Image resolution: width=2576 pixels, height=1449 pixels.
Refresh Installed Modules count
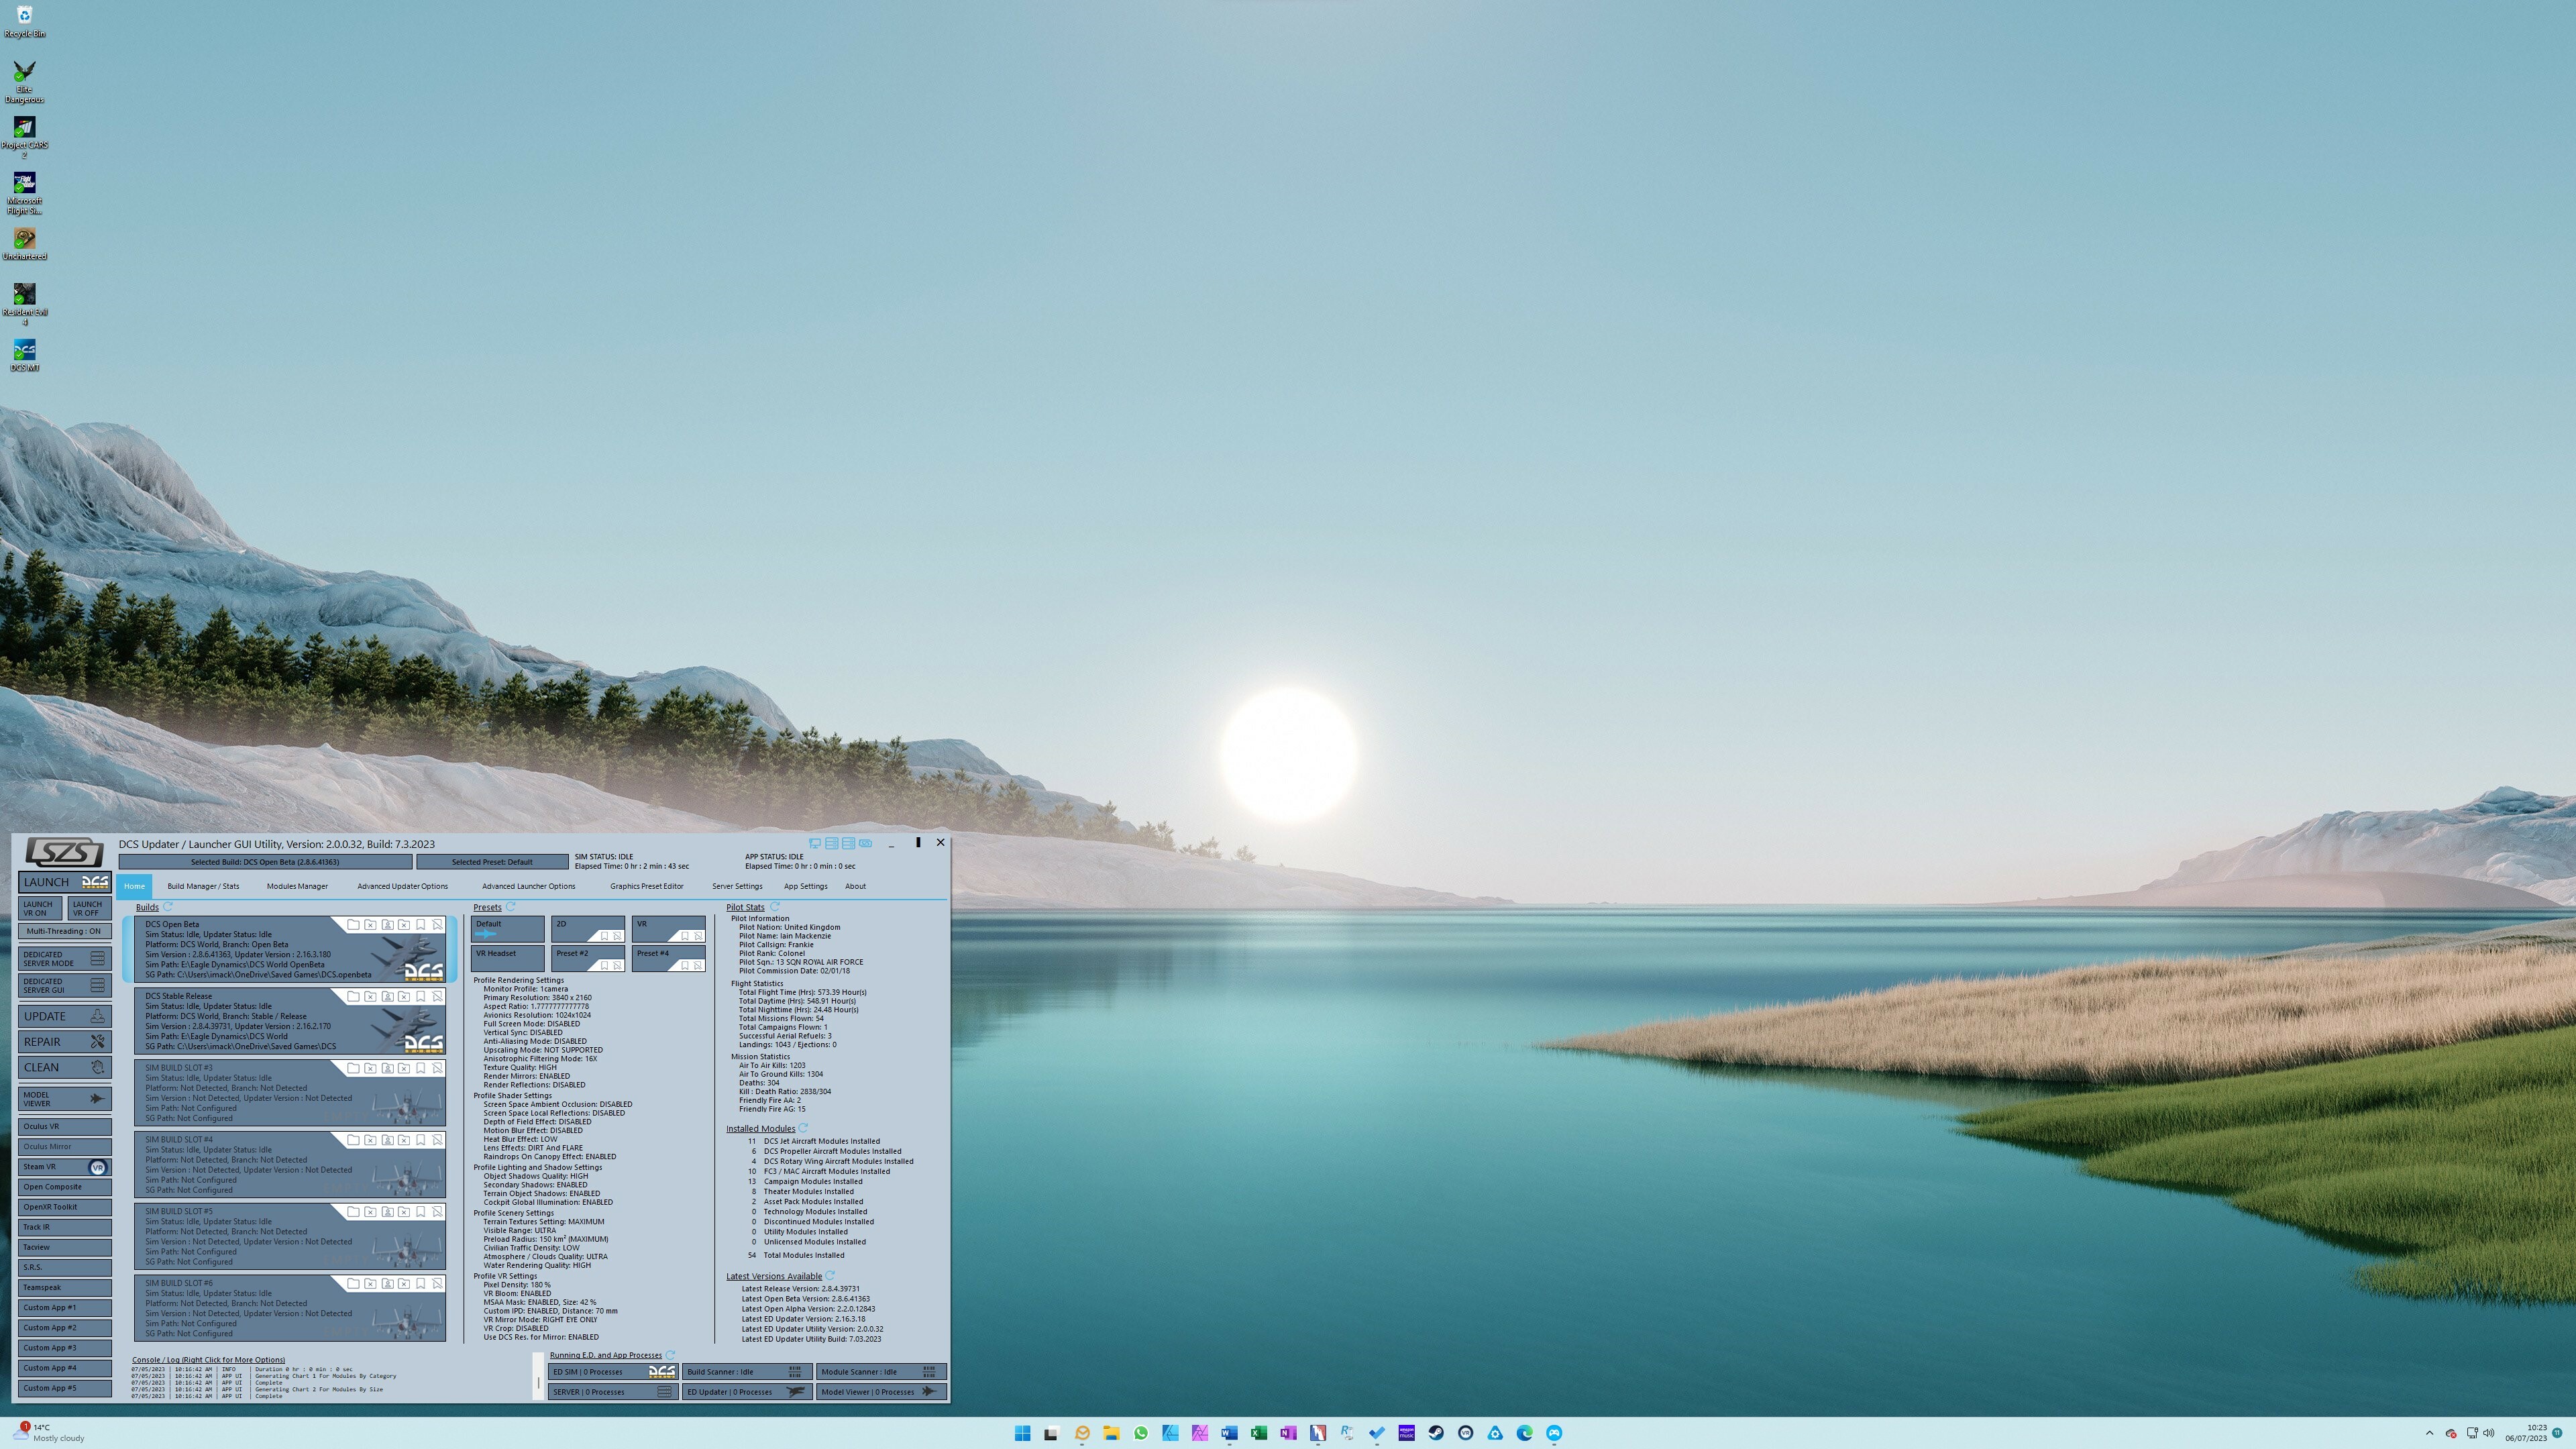[x=803, y=1128]
